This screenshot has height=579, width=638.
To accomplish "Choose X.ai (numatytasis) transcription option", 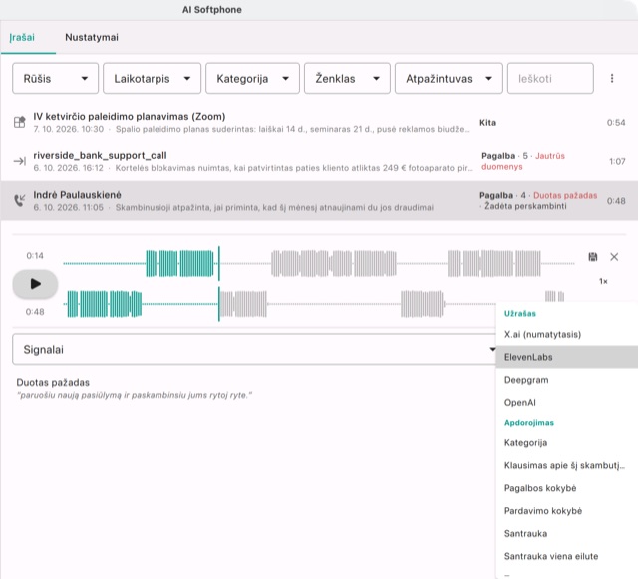I will click(567, 334).
